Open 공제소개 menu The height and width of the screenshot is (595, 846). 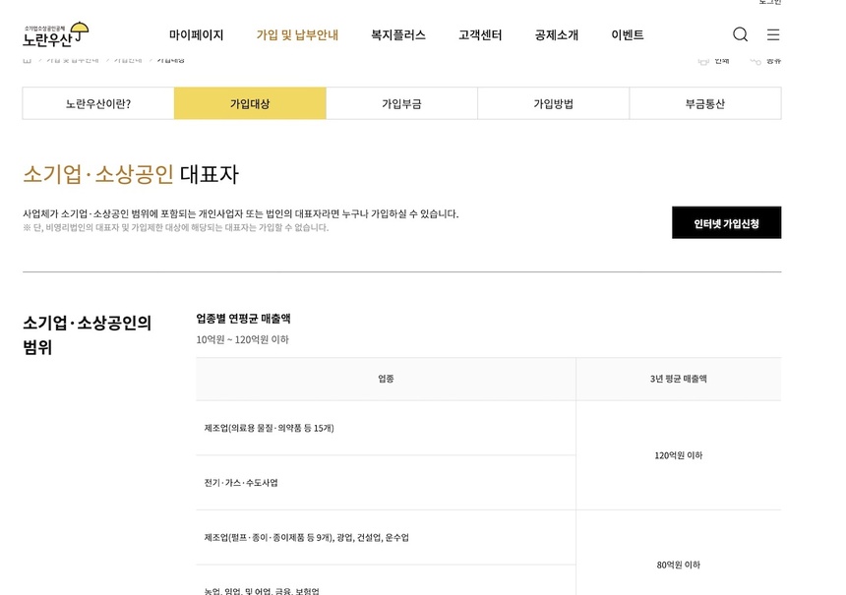tap(556, 35)
